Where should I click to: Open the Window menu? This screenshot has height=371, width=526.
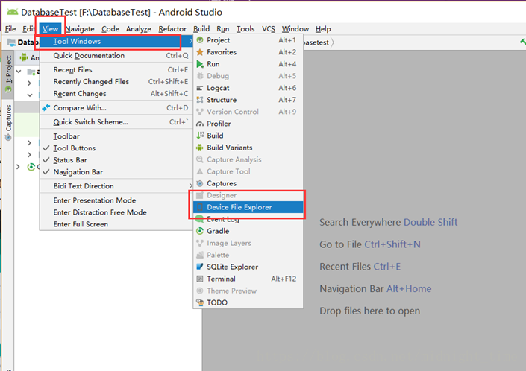pos(295,29)
